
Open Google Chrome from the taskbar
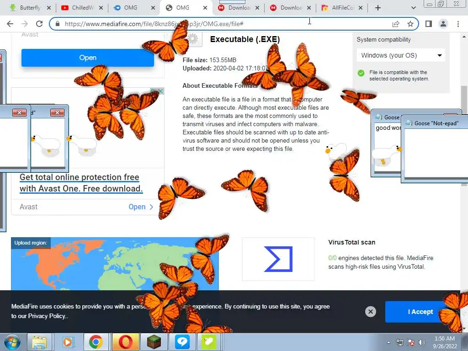pos(96,342)
